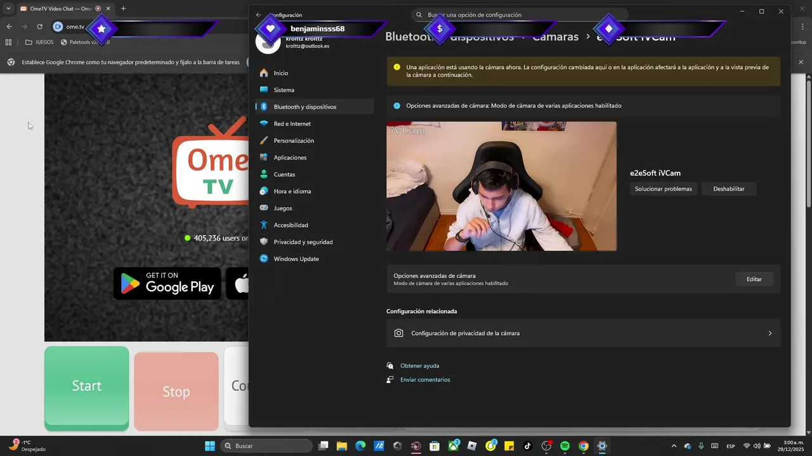The width and height of the screenshot is (812, 456).
Task: Select Bluetooth y dispositivos in sidebar
Action: pos(315,106)
